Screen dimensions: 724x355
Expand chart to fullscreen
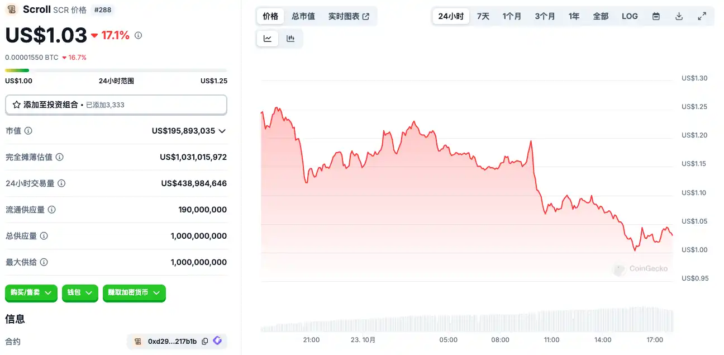click(x=702, y=16)
